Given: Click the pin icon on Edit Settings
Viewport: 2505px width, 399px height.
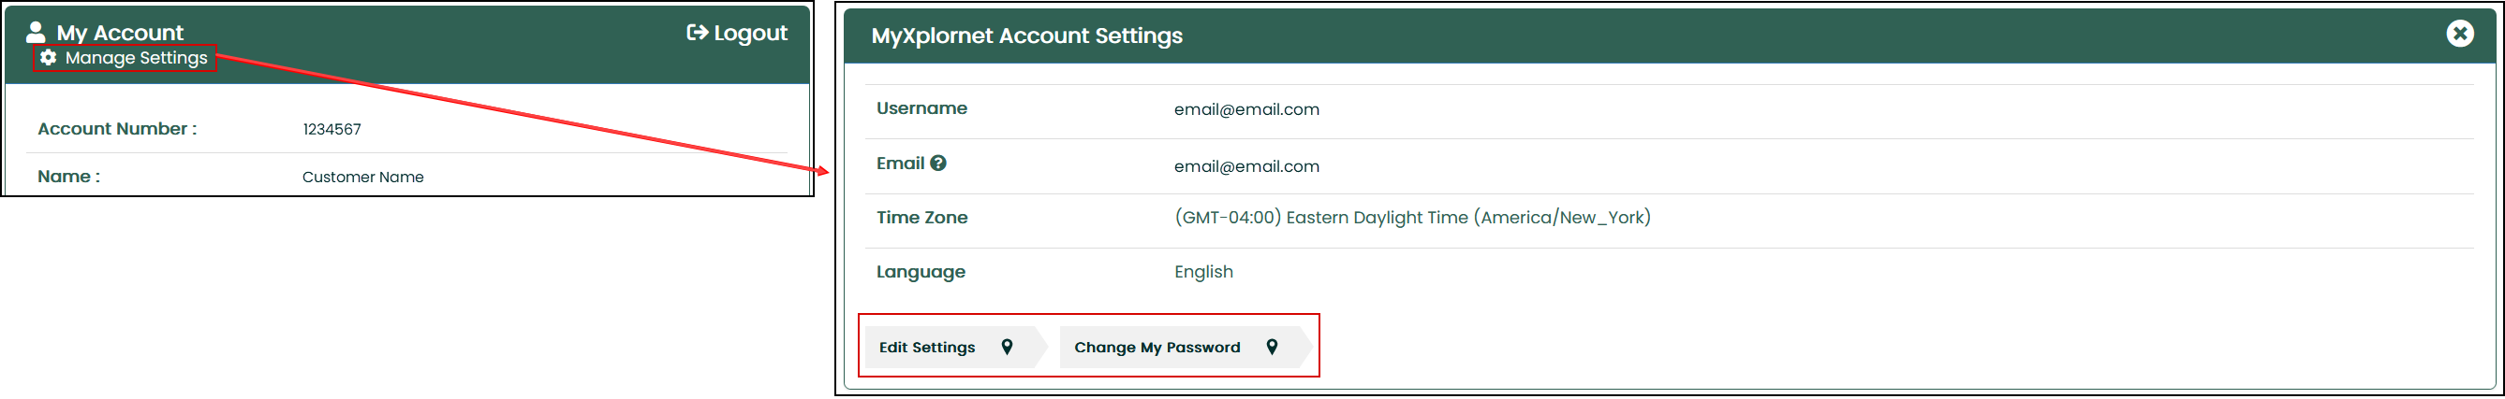Looking at the screenshot, I should pos(1008,347).
